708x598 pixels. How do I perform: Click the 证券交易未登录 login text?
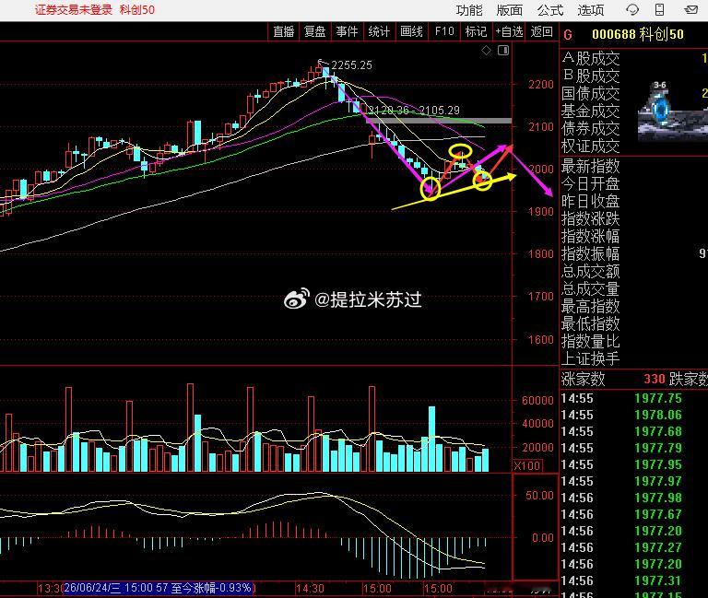[74, 10]
